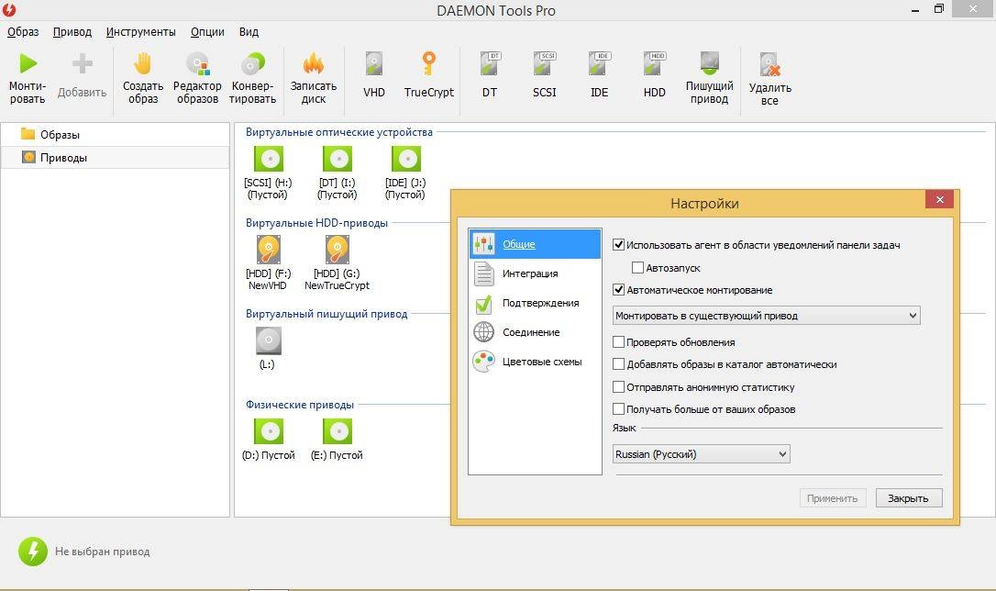
Task: Open Цветовые схемы settings section
Action: coord(535,362)
